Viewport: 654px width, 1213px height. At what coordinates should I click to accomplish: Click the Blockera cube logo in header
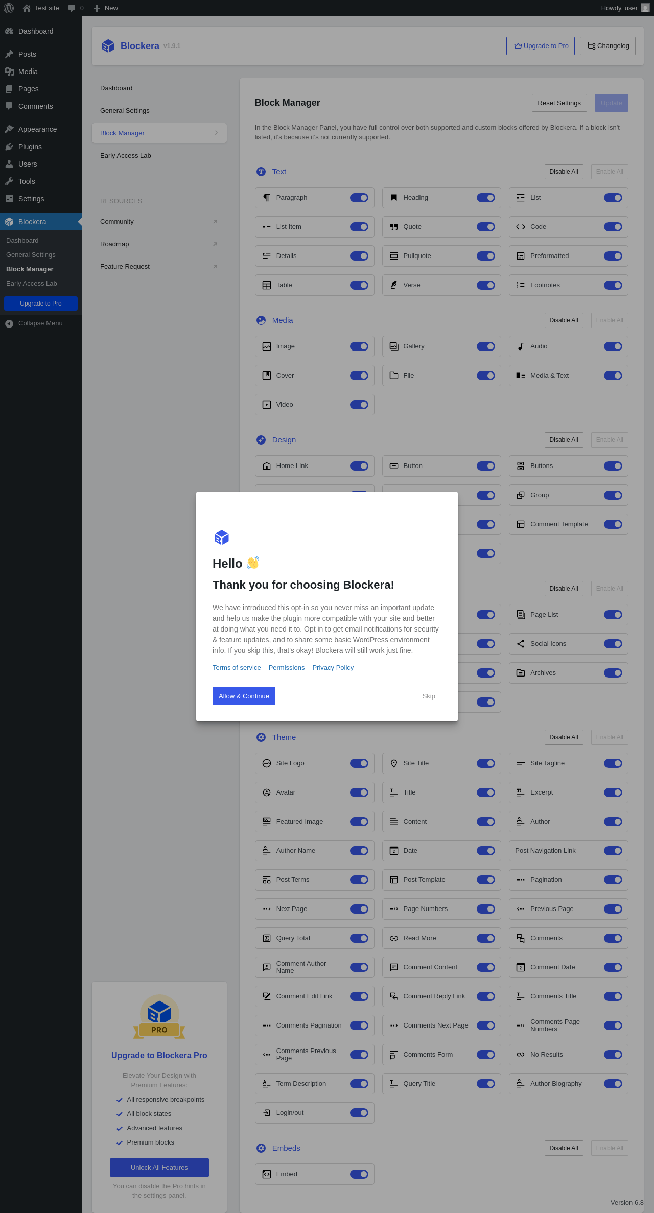(108, 46)
